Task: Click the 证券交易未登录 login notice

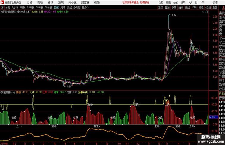Action: [130, 2]
